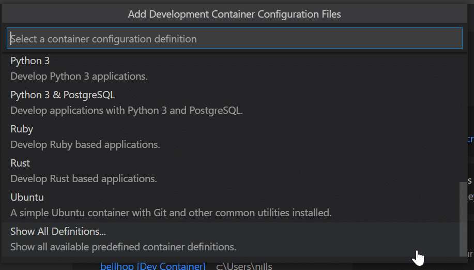Select the Rust container definition
Screen dimensions: 474x270
(231, 171)
